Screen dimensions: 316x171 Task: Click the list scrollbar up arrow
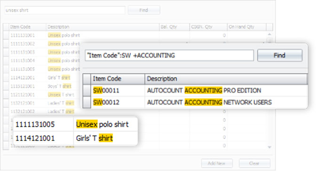pos(269,34)
